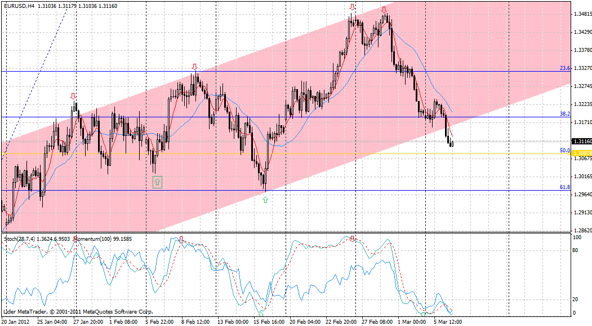Click the red down arrow at the 22 Feb 20:00 peak

[x=353, y=8]
